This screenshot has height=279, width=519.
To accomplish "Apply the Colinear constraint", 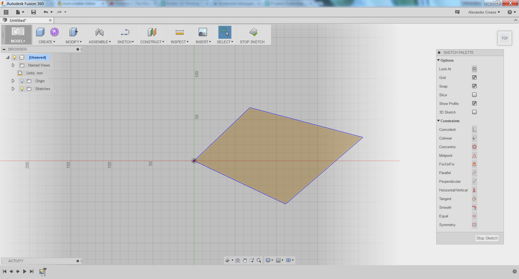I will point(474,138).
